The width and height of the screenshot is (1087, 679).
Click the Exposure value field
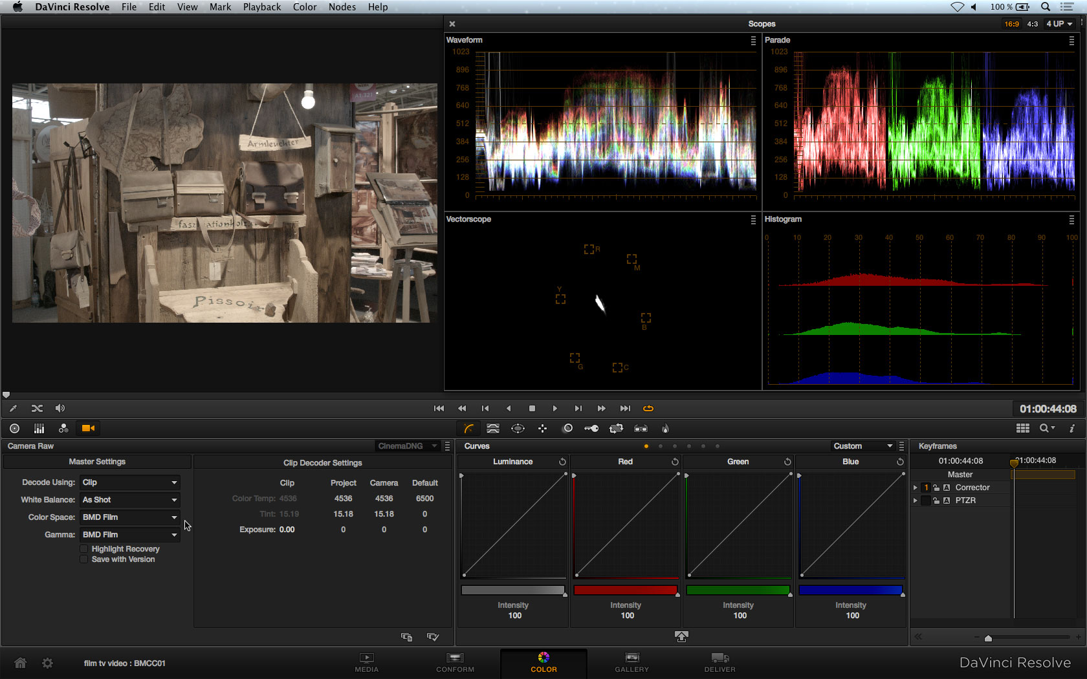coord(287,530)
